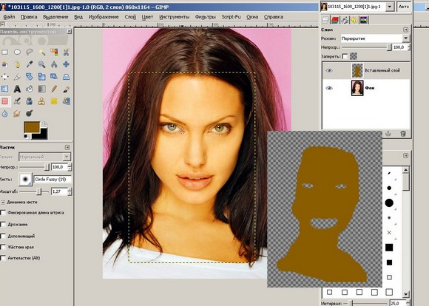Select the Text tool (letter A)

point(17,89)
